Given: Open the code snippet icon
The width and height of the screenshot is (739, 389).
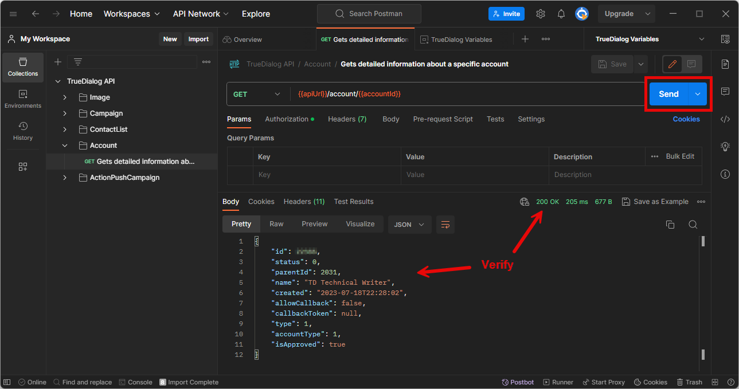Looking at the screenshot, I should 725,119.
